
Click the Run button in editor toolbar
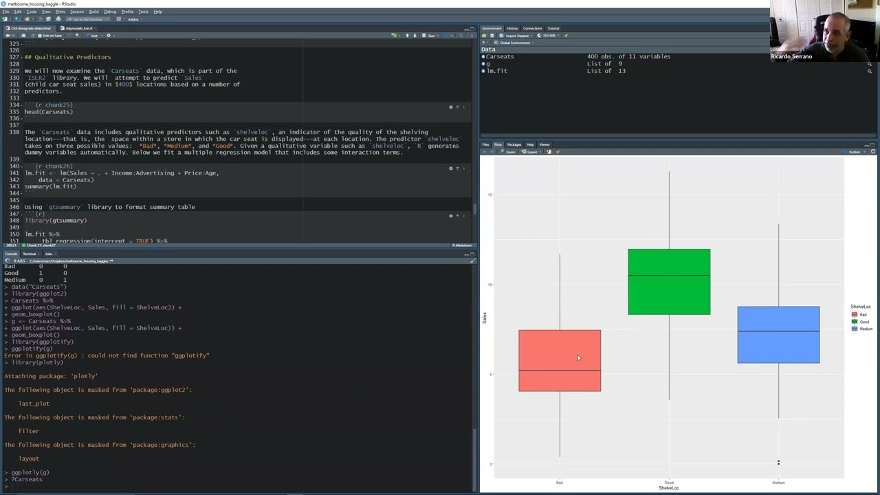tap(428, 35)
